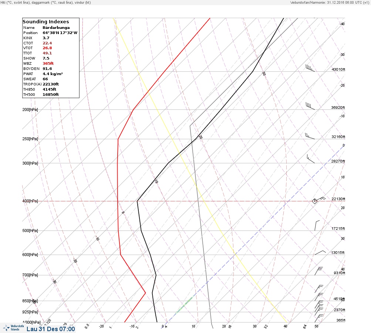The height and width of the screenshot is (333, 371).
Task: Click the TTOT value 49.1
Action: [47, 53]
